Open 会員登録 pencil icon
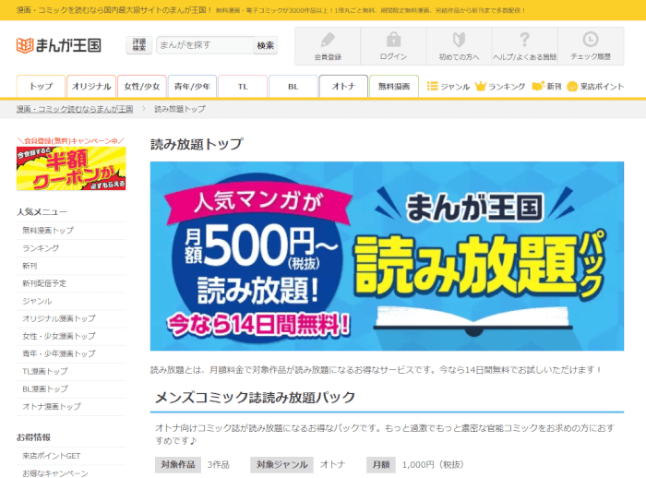Screen dimensions: 646x478 tap(328, 40)
